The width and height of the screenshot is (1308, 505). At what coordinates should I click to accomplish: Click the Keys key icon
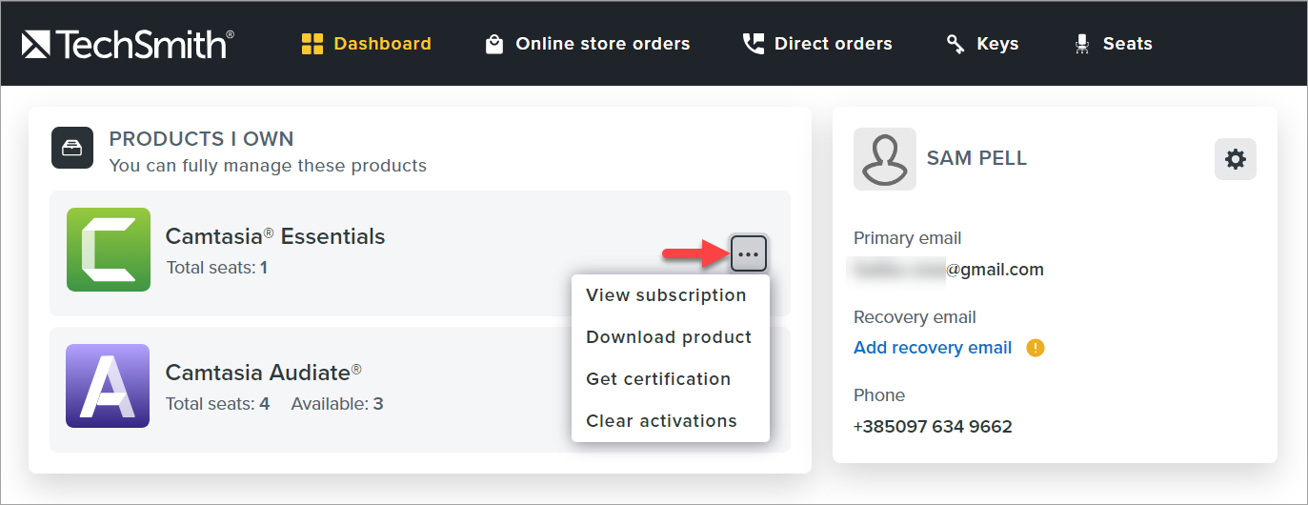[956, 44]
